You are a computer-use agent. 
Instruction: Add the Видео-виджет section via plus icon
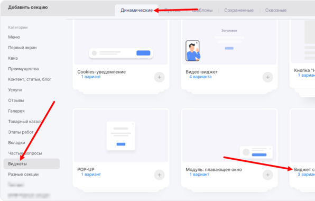(267, 77)
